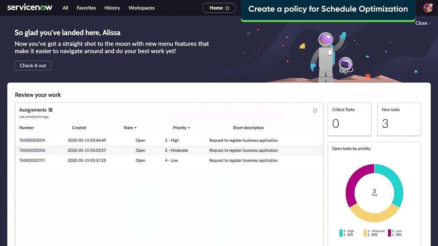Click the Assignments count badge
The width and height of the screenshot is (438, 246).
pos(50,110)
